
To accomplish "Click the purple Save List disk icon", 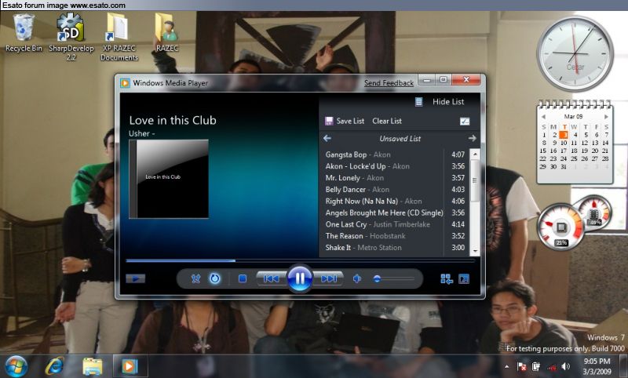I will pos(329,121).
